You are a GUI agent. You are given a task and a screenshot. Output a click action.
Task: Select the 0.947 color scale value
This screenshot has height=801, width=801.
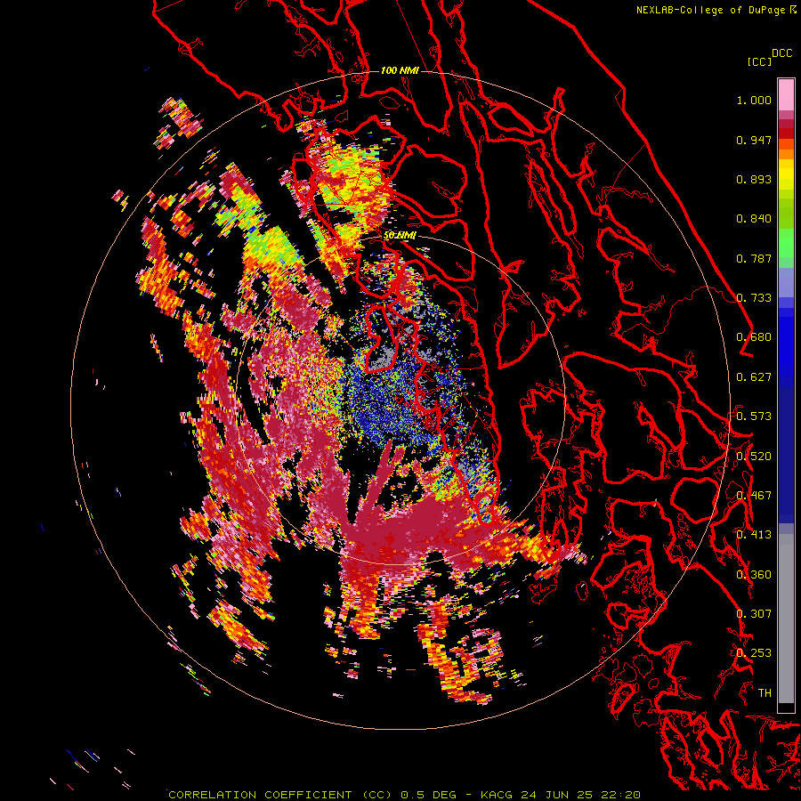click(754, 140)
